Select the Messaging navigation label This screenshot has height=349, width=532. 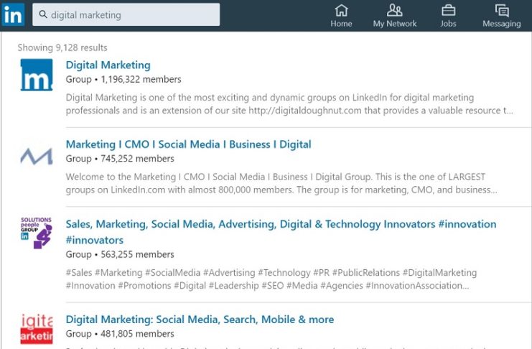pos(502,24)
